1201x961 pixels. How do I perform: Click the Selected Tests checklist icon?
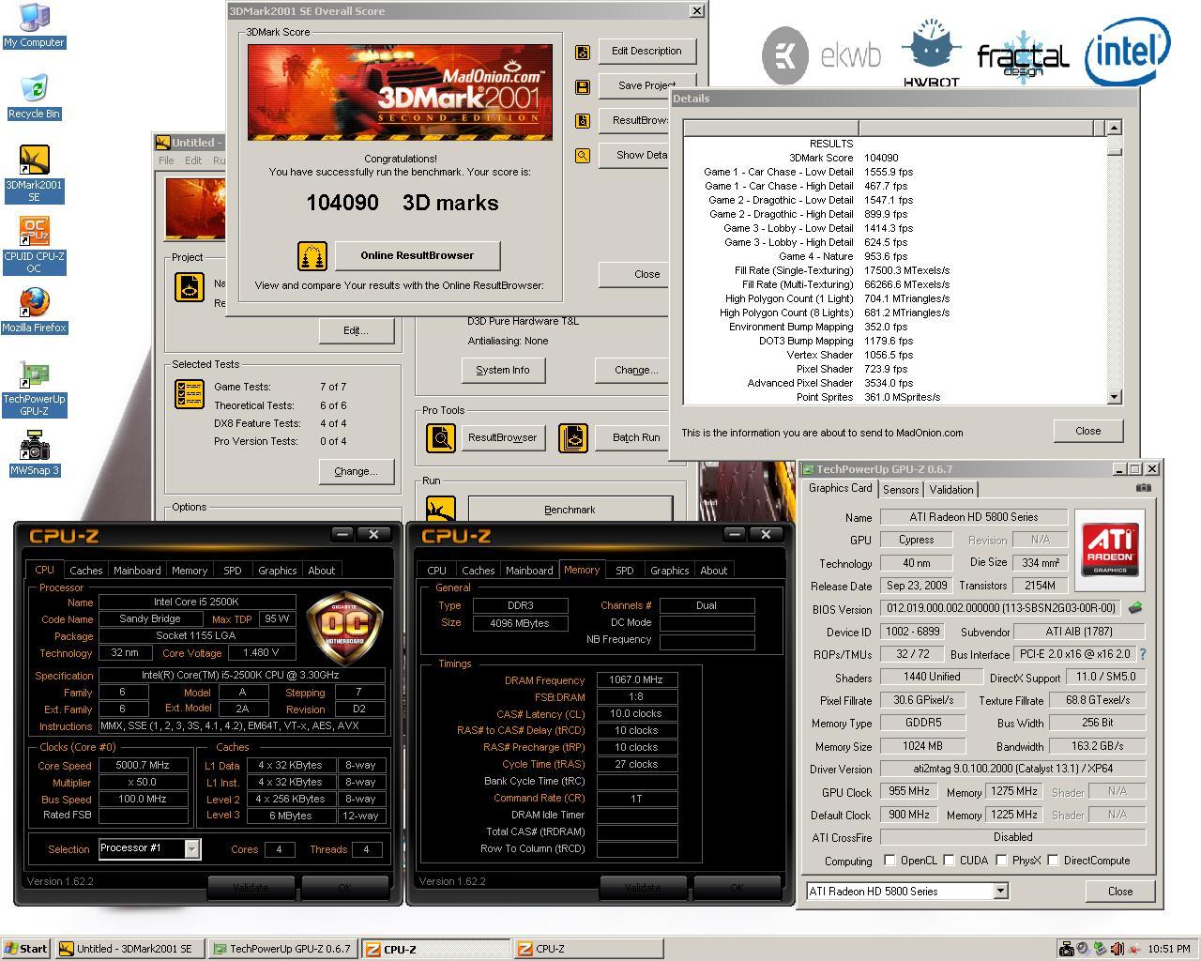tap(190, 394)
